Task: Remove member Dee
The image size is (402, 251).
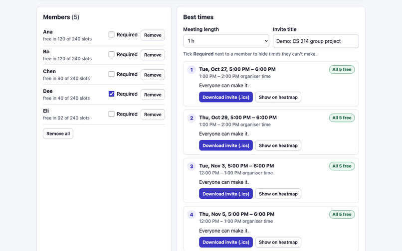Action: click(153, 95)
